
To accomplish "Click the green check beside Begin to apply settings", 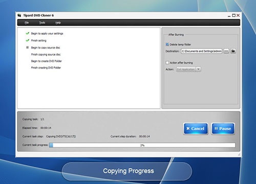I will (28, 33).
